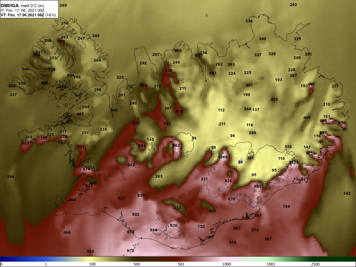356x267 pixels.
Task: Click the value 342 on the map
Action: [347, 193]
